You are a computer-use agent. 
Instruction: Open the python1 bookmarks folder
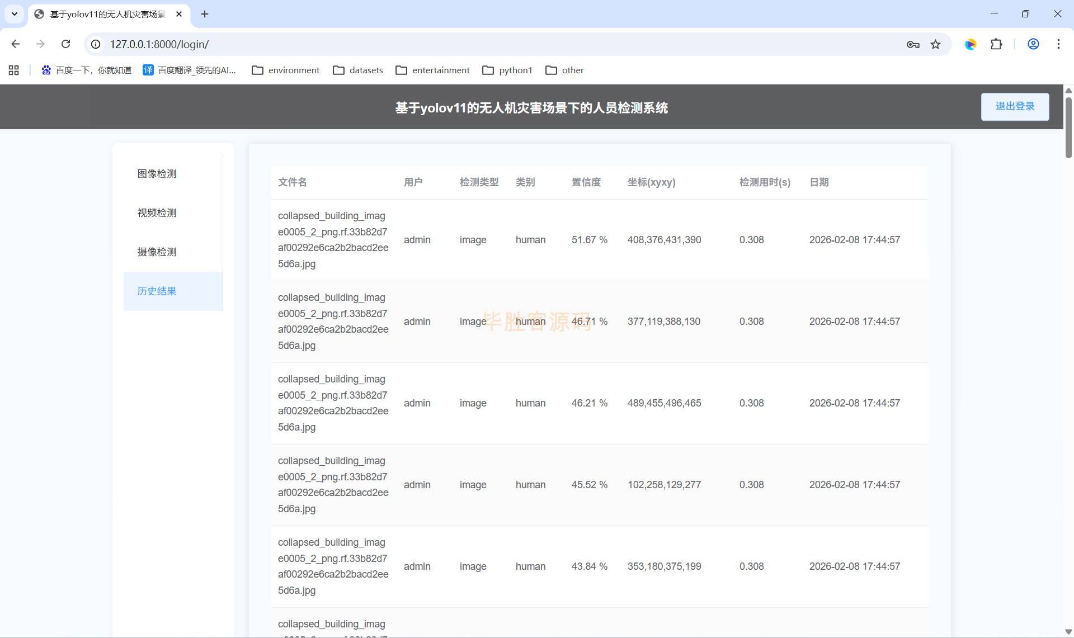click(507, 70)
